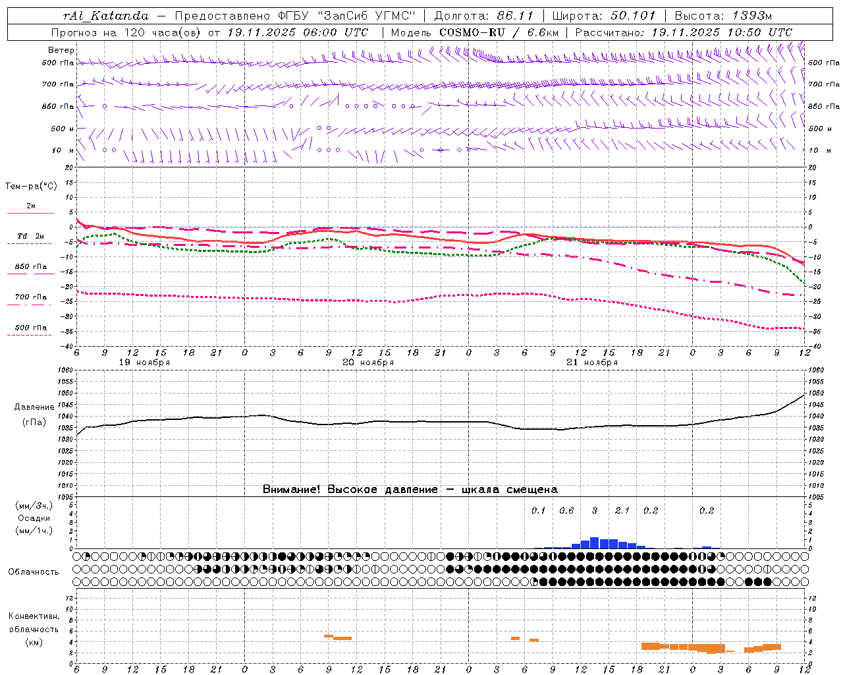
Task: Select the 'Широта: 50.101' header value
Action: point(604,16)
